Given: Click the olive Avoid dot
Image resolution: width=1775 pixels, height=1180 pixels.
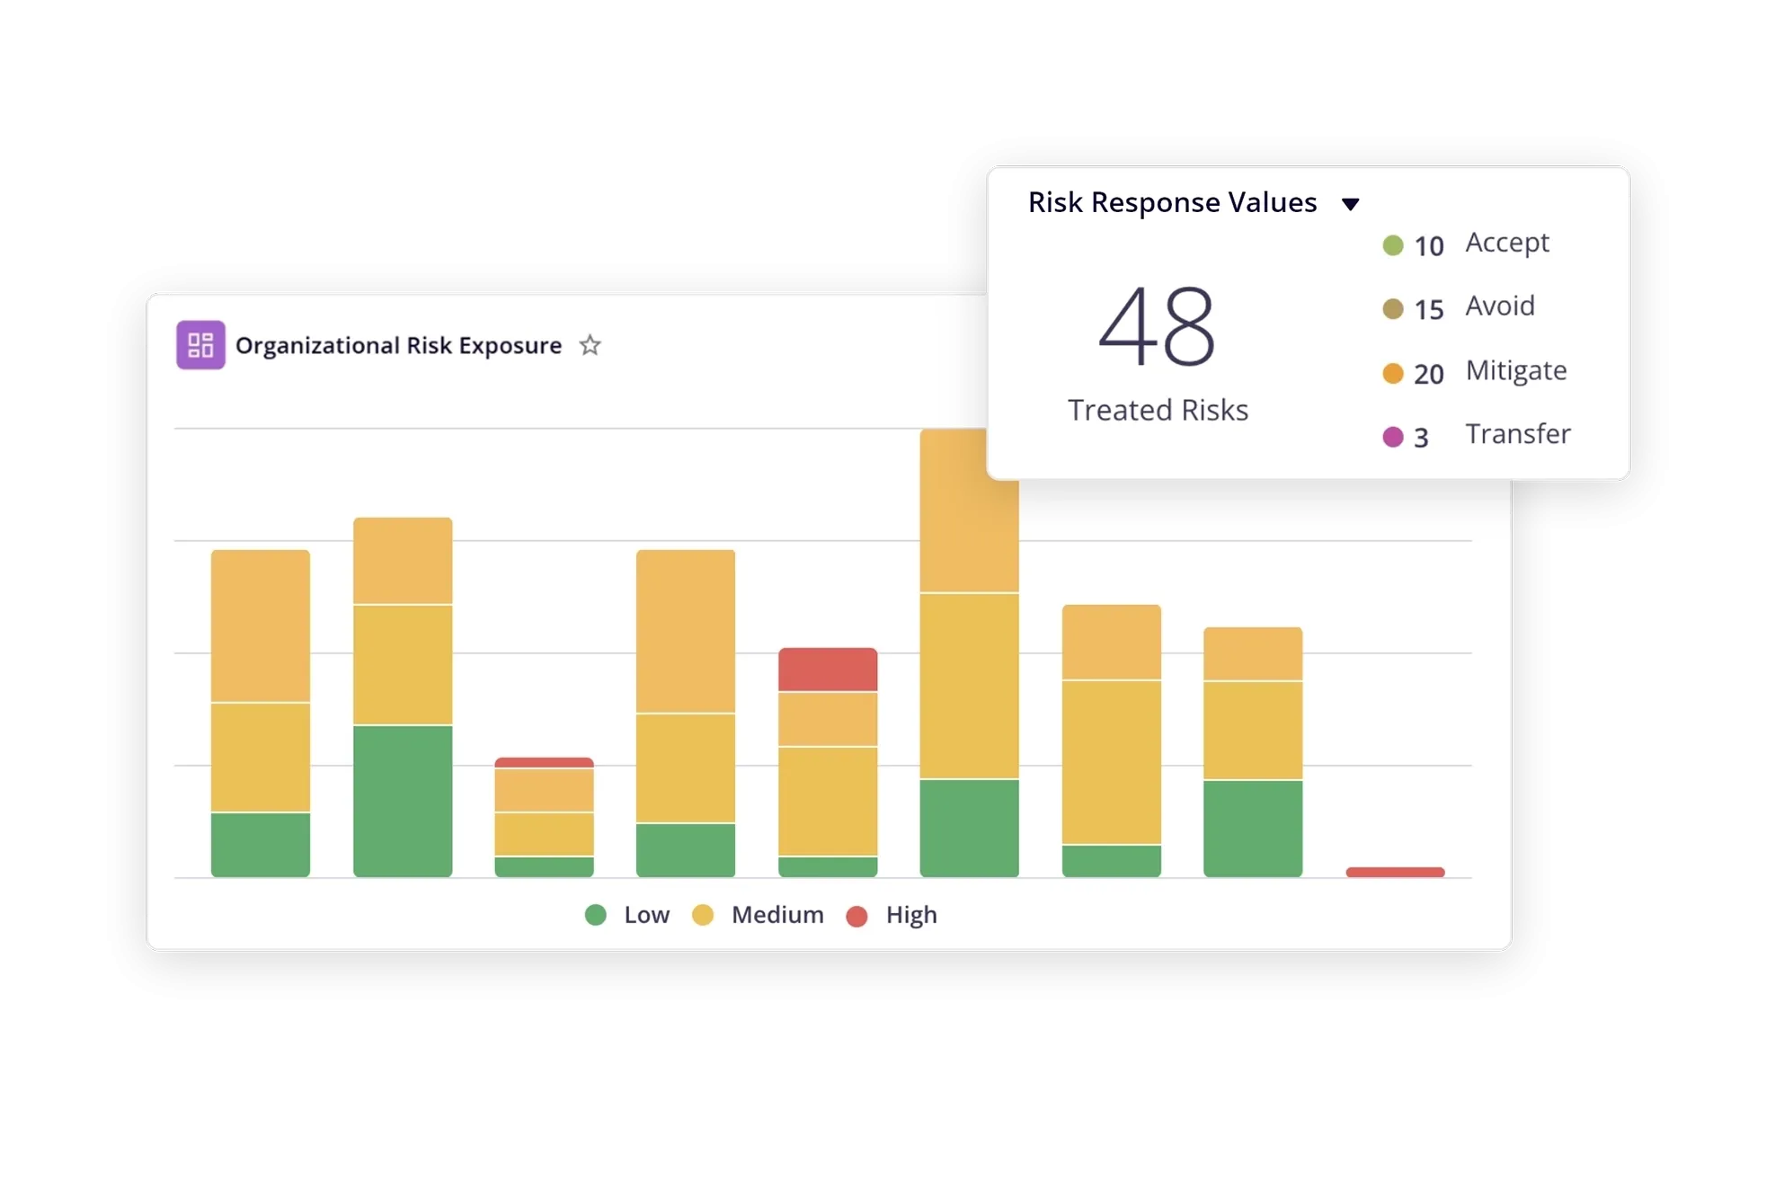Looking at the screenshot, I should pyautogui.click(x=1392, y=309).
